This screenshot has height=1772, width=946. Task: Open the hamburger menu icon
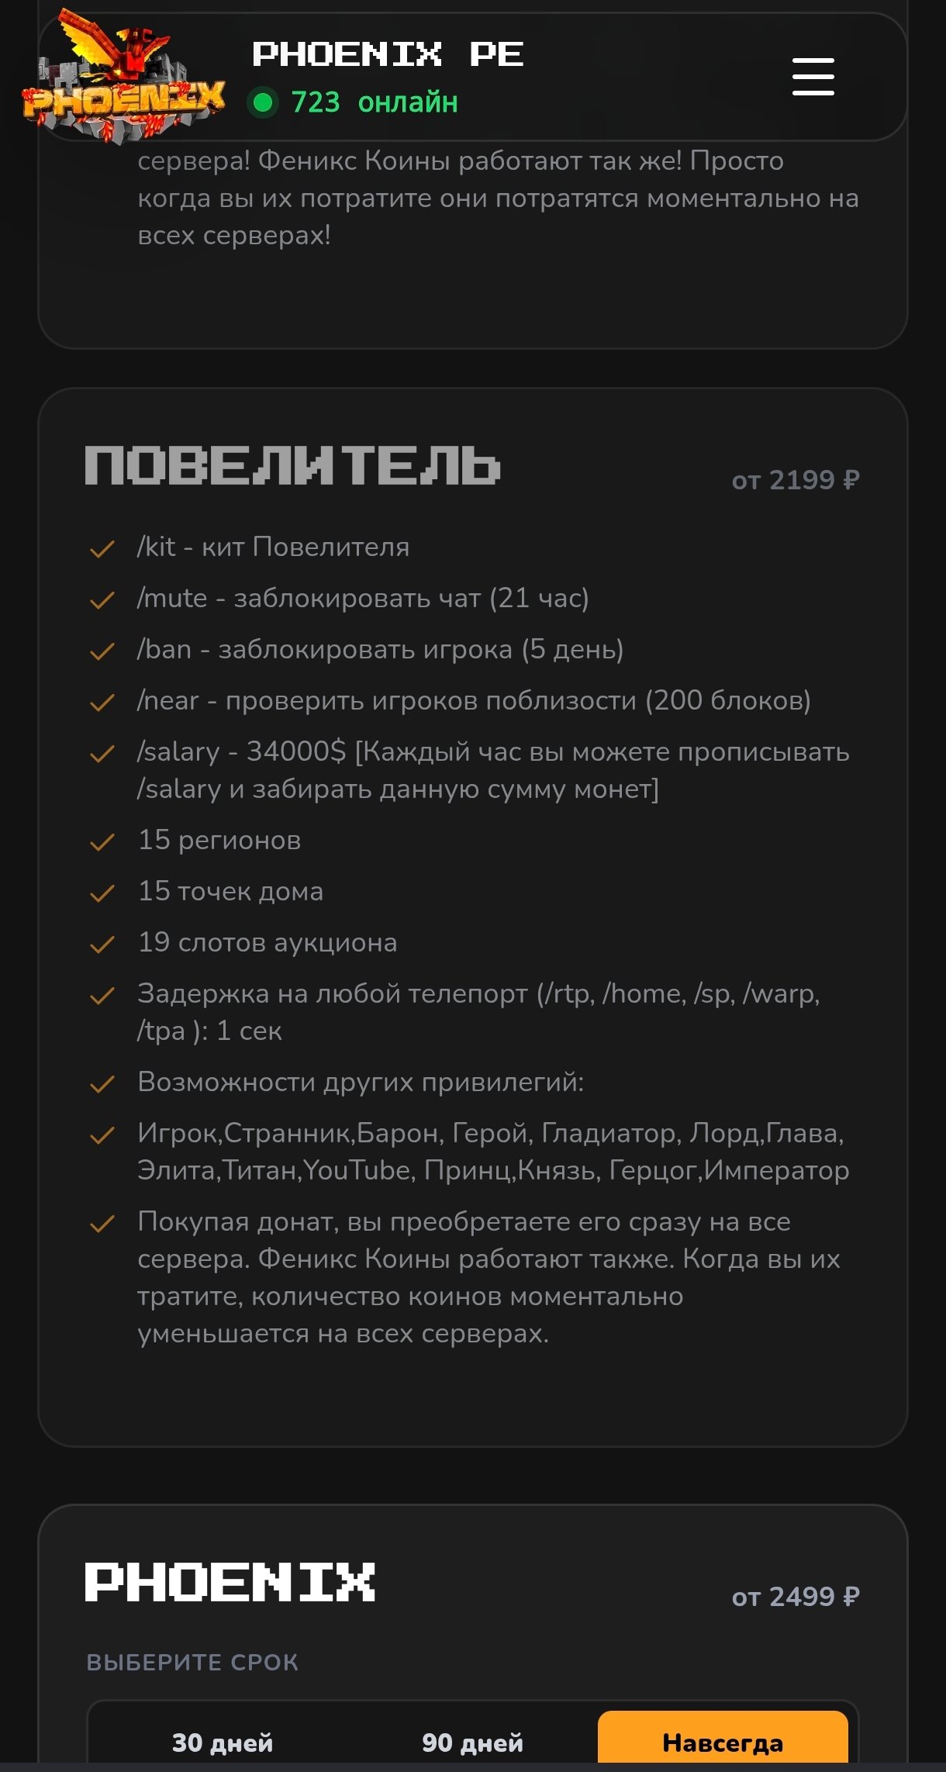(x=813, y=77)
